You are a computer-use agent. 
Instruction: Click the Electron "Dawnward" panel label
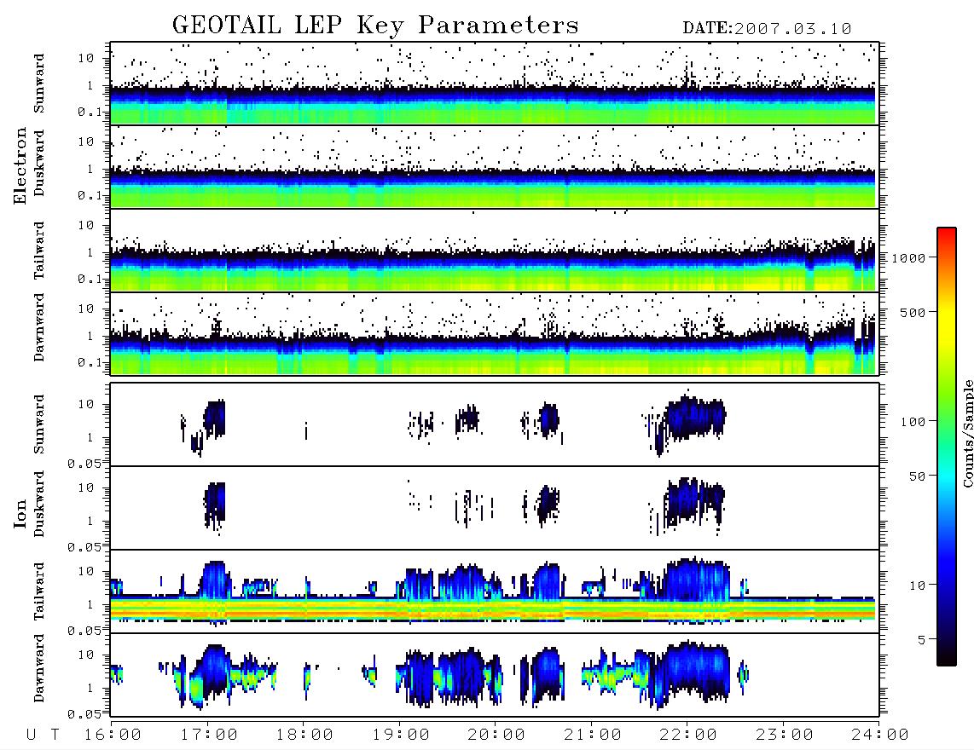point(39,328)
